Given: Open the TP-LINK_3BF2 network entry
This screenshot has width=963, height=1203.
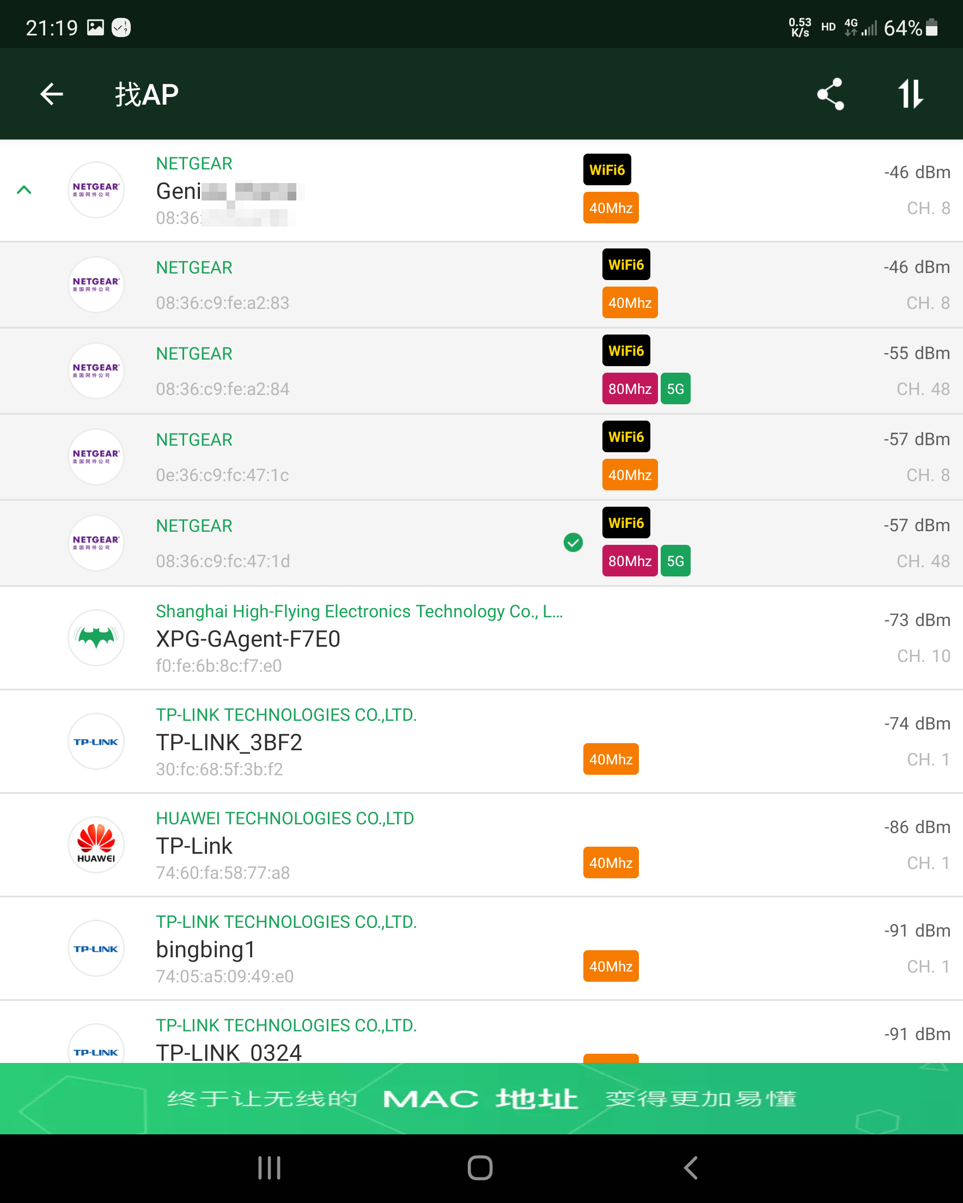Looking at the screenshot, I should coord(481,742).
